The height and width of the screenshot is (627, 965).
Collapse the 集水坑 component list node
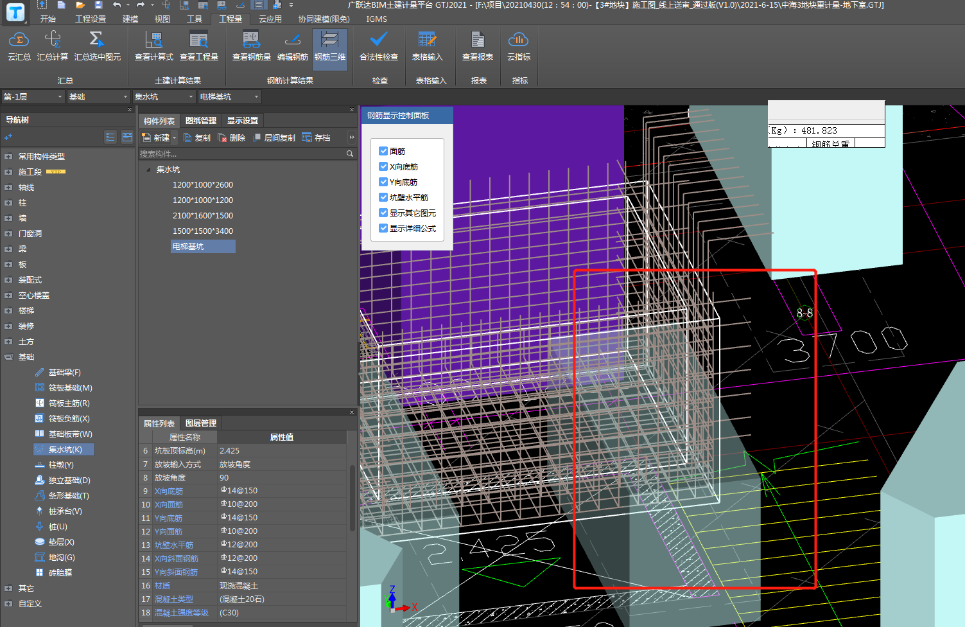tap(149, 170)
